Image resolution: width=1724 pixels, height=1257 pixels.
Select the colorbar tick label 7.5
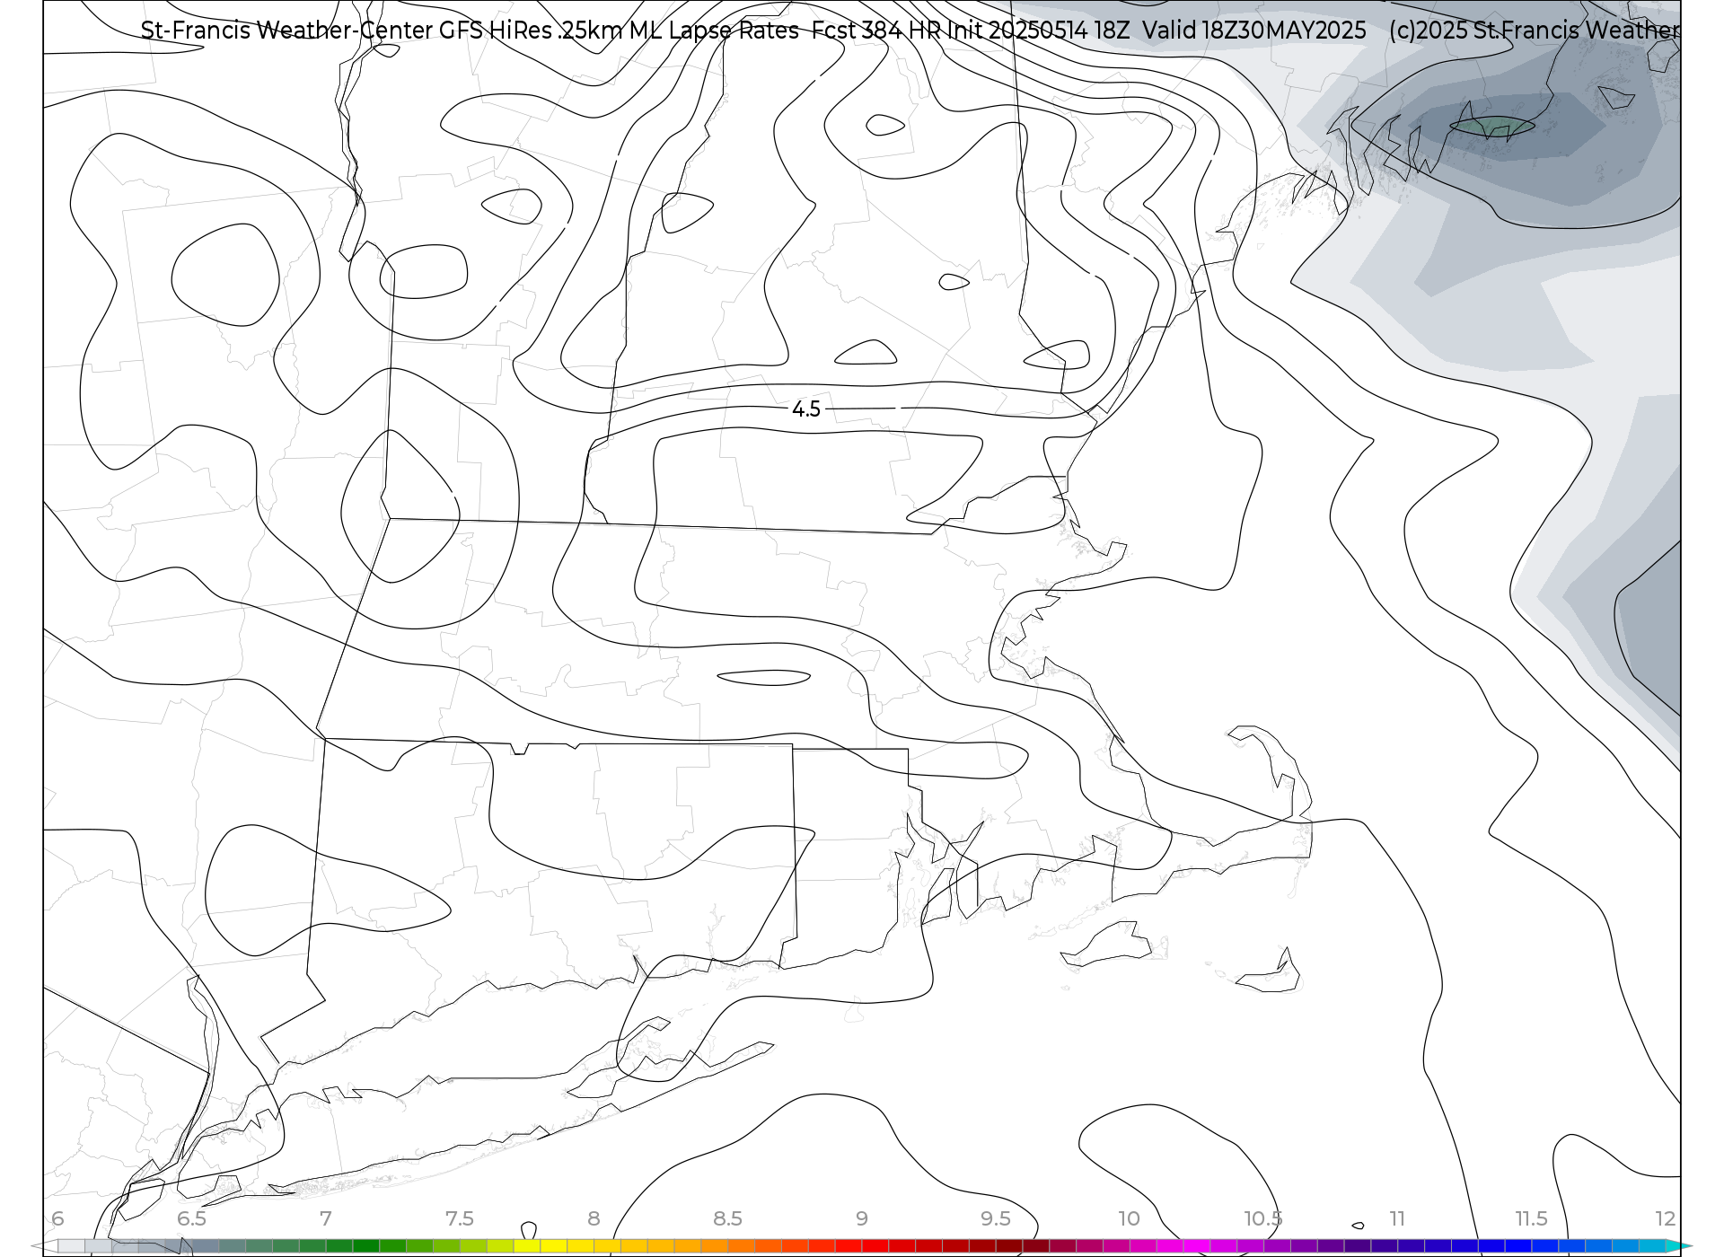coord(460,1218)
